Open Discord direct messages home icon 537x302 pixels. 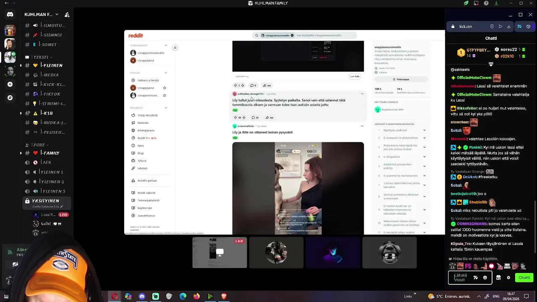pos(10,14)
